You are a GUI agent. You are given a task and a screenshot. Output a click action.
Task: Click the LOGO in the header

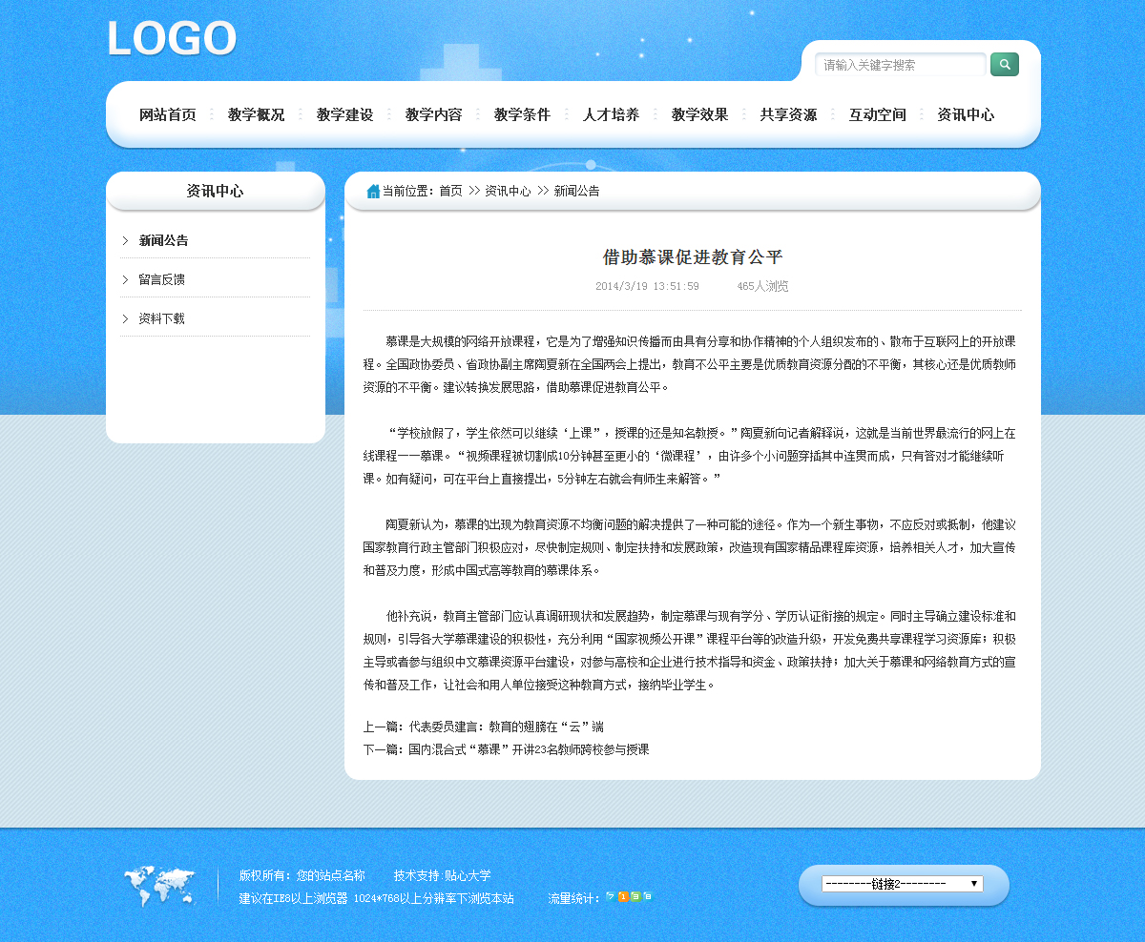(x=172, y=40)
